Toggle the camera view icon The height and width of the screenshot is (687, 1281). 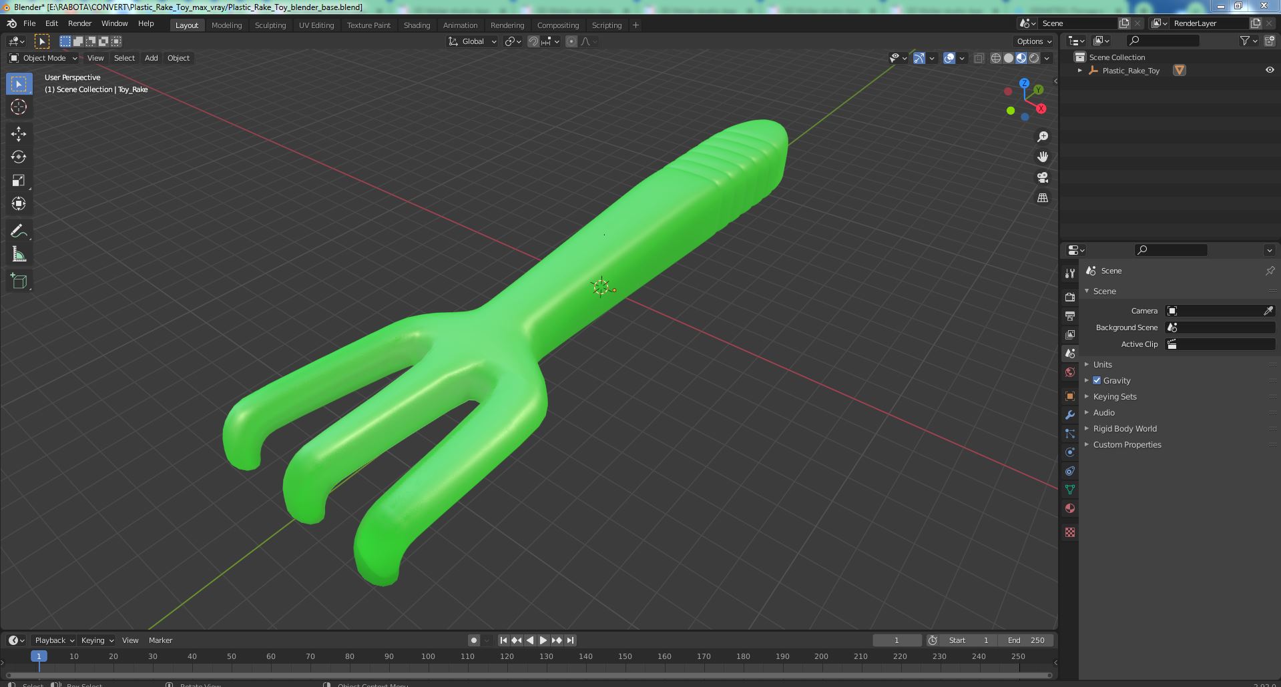click(x=1042, y=177)
